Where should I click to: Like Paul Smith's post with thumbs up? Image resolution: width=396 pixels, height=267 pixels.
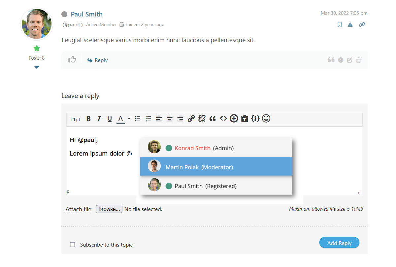pyautogui.click(x=72, y=60)
